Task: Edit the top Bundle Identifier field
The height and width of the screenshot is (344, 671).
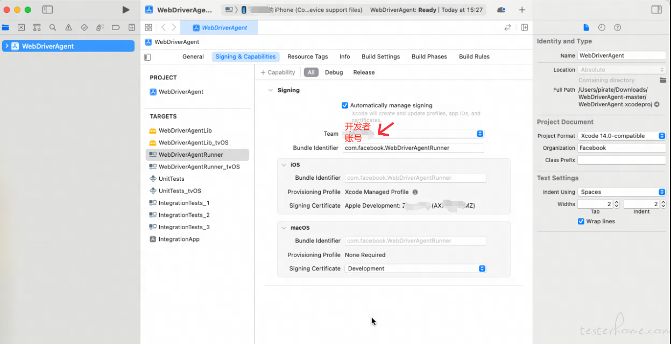Action: click(413, 148)
